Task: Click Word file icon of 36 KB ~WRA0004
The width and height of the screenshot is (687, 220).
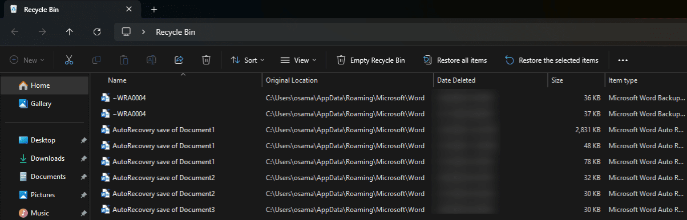Action: point(105,98)
